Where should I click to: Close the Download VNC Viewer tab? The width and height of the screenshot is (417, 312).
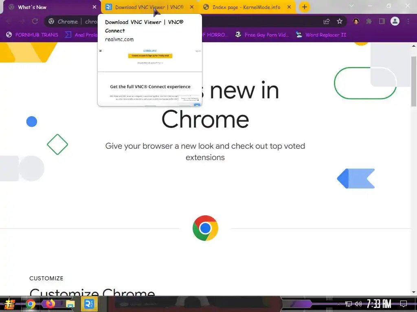tap(192, 7)
